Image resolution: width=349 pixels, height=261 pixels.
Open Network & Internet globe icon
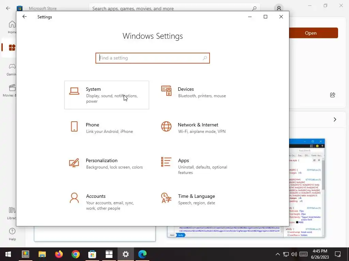point(166,126)
